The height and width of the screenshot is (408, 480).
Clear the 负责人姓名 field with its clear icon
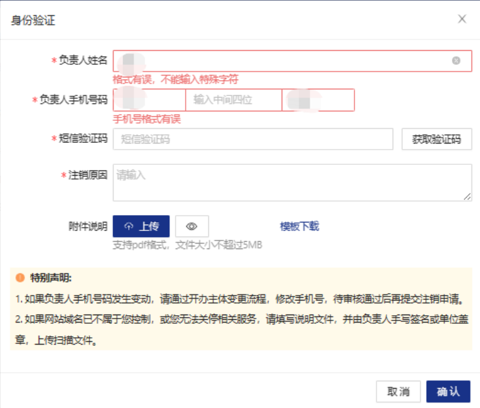[x=456, y=61]
